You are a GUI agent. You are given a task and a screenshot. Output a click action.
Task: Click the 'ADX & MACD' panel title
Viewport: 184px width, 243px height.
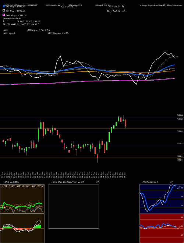12,182
